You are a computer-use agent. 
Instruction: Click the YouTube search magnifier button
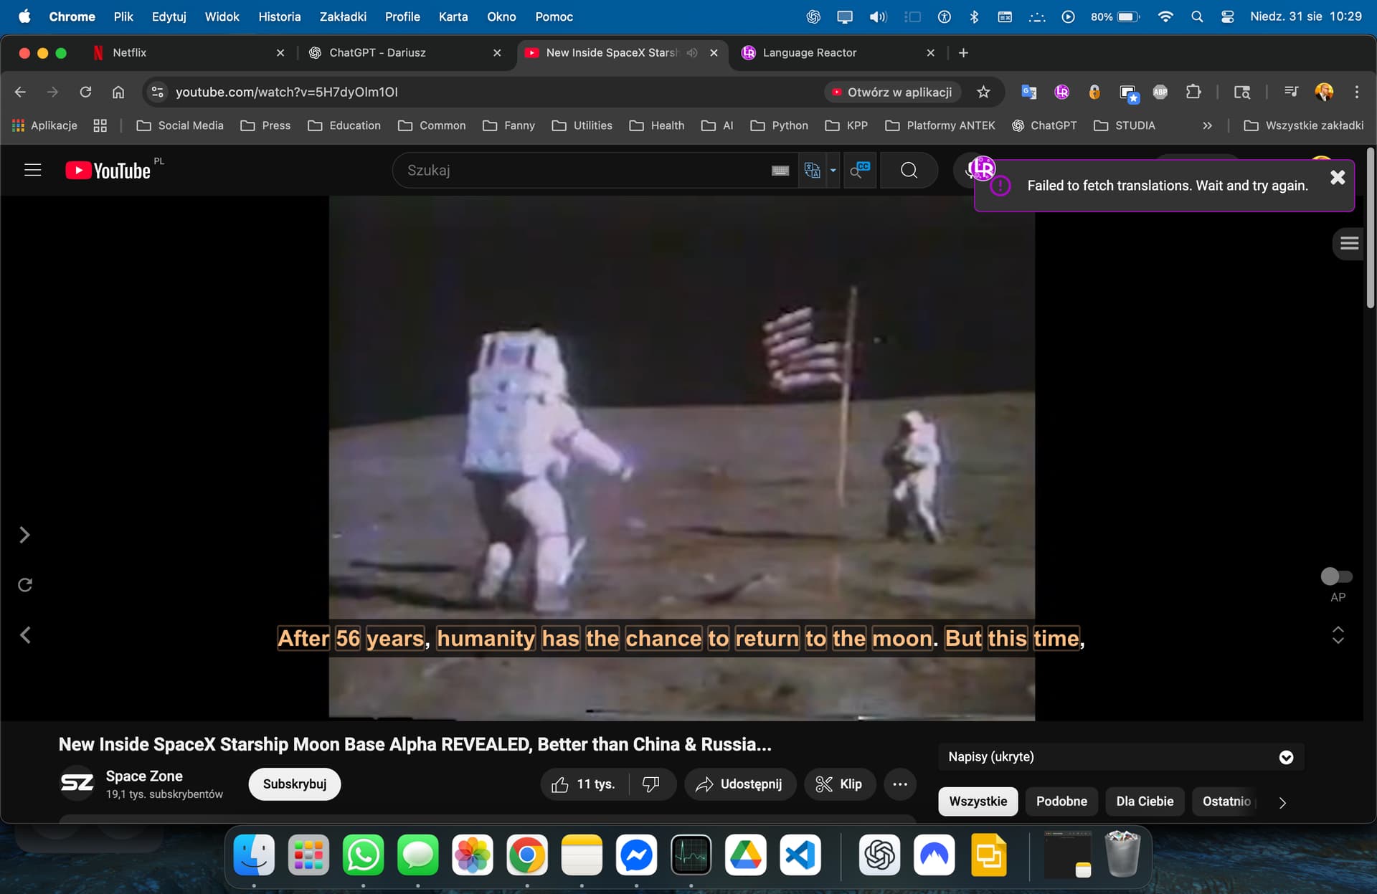(x=909, y=171)
